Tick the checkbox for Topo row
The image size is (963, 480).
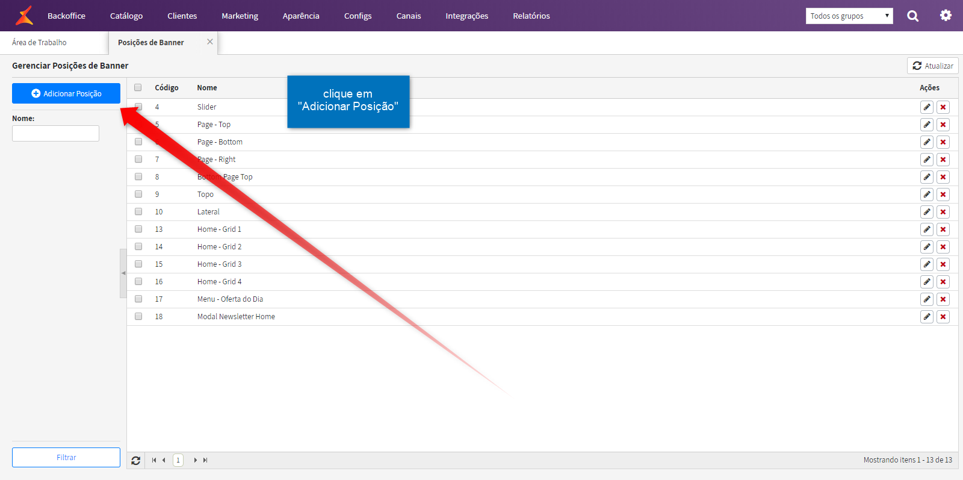click(138, 195)
